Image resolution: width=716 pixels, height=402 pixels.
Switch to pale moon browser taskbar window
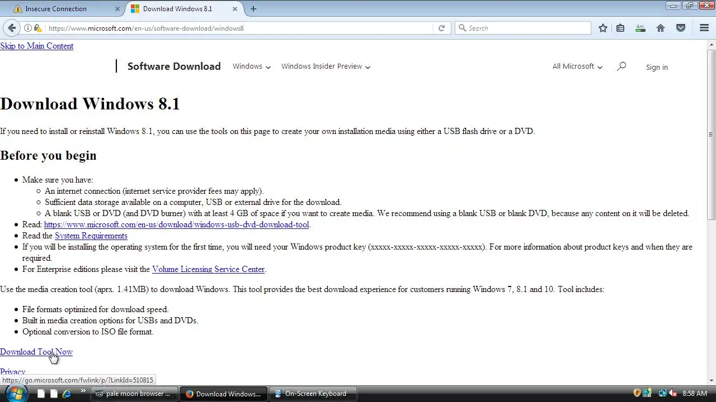[x=134, y=394]
